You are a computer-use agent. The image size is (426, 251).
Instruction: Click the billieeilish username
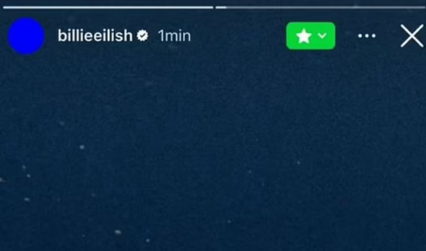tap(95, 35)
